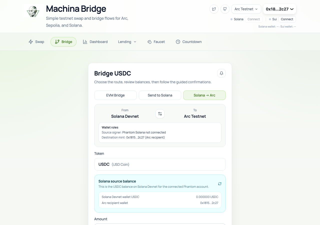320x225 pixels.
Task: Click the Solana source balance heading
Action: (117, 181)
